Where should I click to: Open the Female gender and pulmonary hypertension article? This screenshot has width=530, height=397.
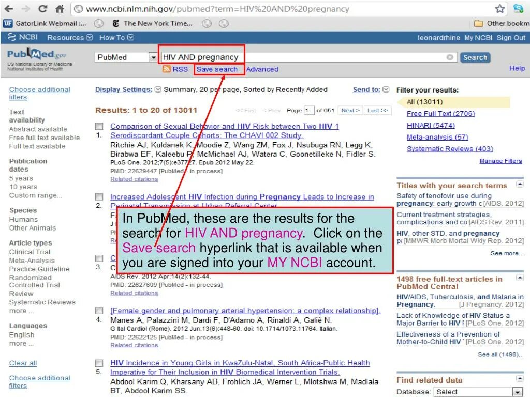click(x=245, y=311)
